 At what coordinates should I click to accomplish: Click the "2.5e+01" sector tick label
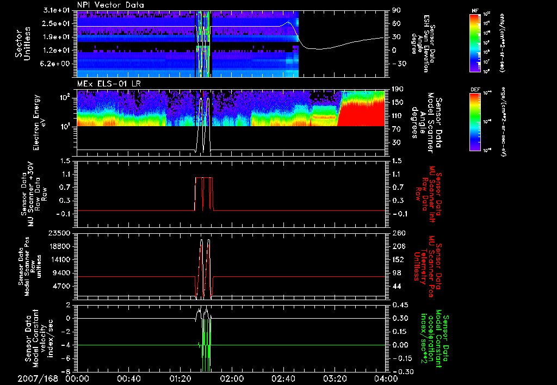57,23
